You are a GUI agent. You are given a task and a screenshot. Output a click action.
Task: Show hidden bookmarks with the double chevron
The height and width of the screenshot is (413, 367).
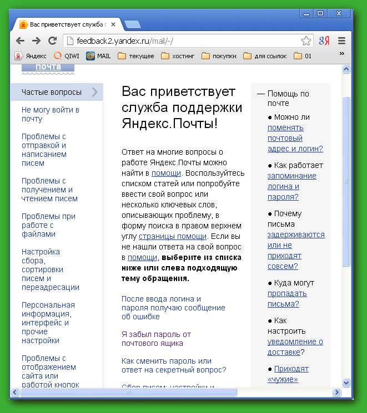pos(342,54)
